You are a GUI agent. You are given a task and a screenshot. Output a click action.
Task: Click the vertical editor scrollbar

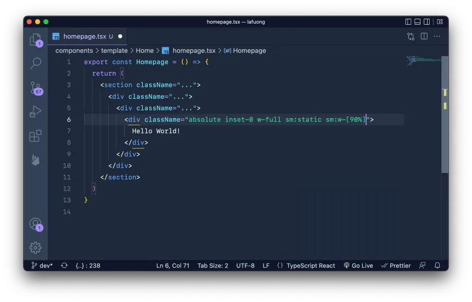pos(445,114)
